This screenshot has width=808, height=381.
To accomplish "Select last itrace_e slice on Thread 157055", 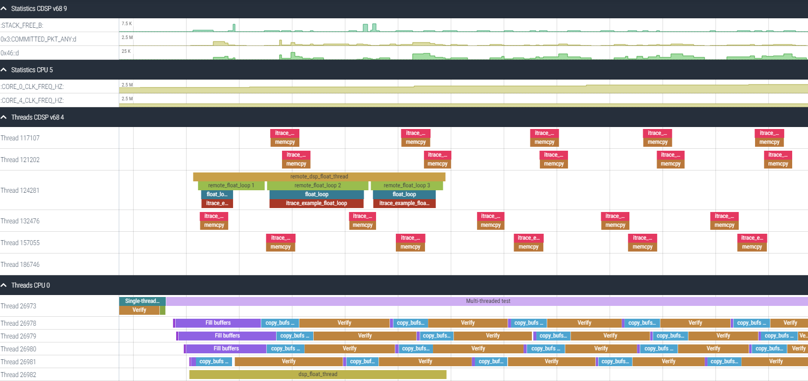I will click(x=752, y=238).
